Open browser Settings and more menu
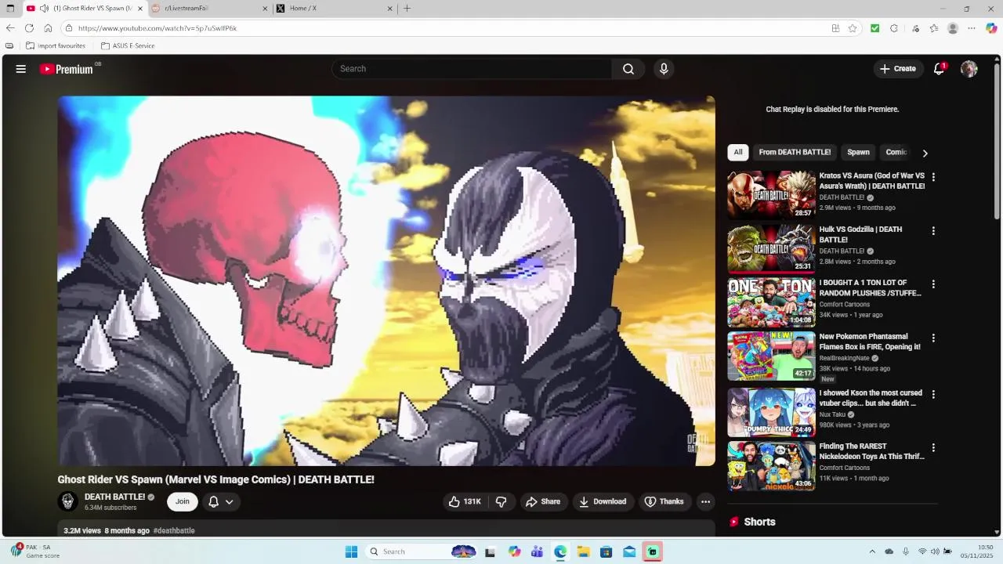The width and height of the screenshot is (1003, 564). [972, 28]
